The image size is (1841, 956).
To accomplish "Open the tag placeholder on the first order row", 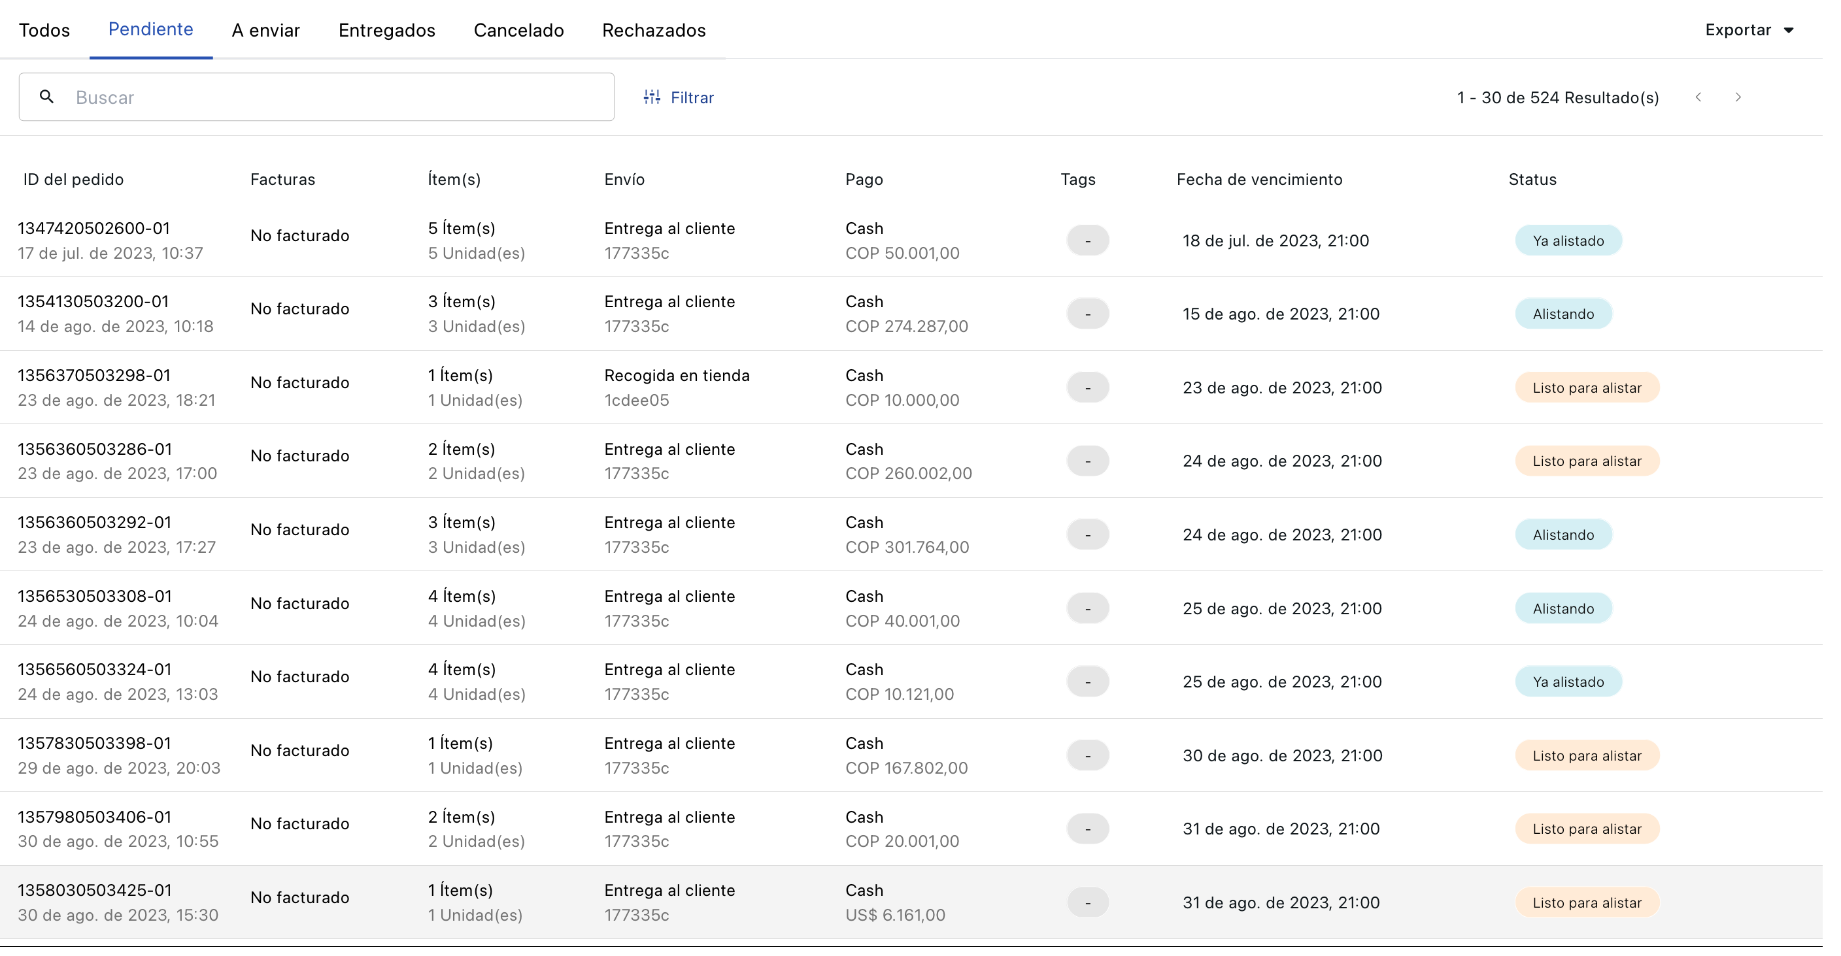I will coord(1088,239).
